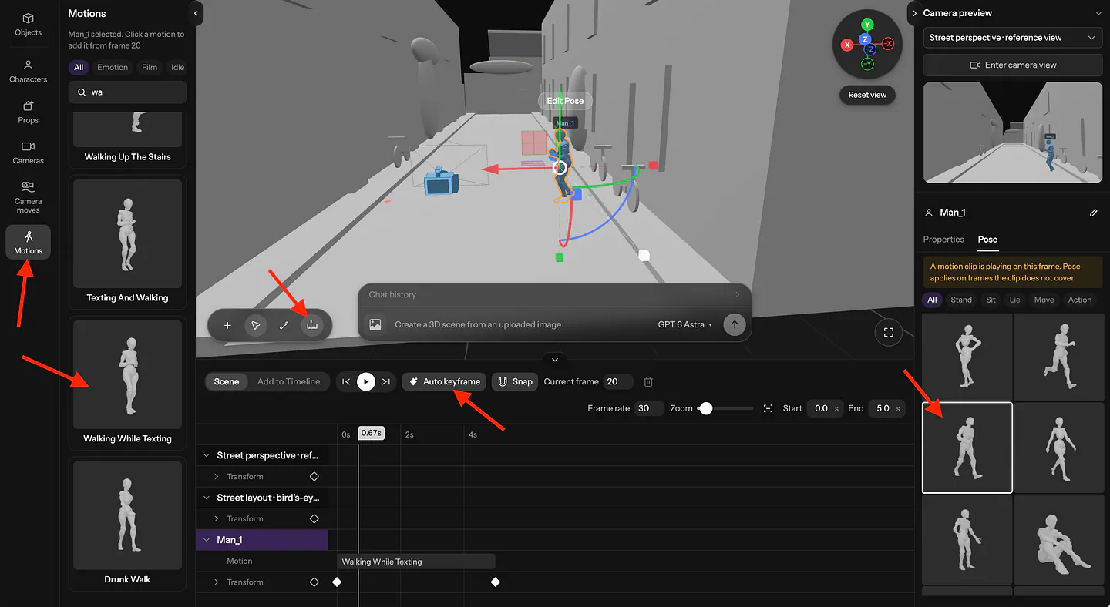
Task: Open the Props sidebar section
Action: click(29, 112)
